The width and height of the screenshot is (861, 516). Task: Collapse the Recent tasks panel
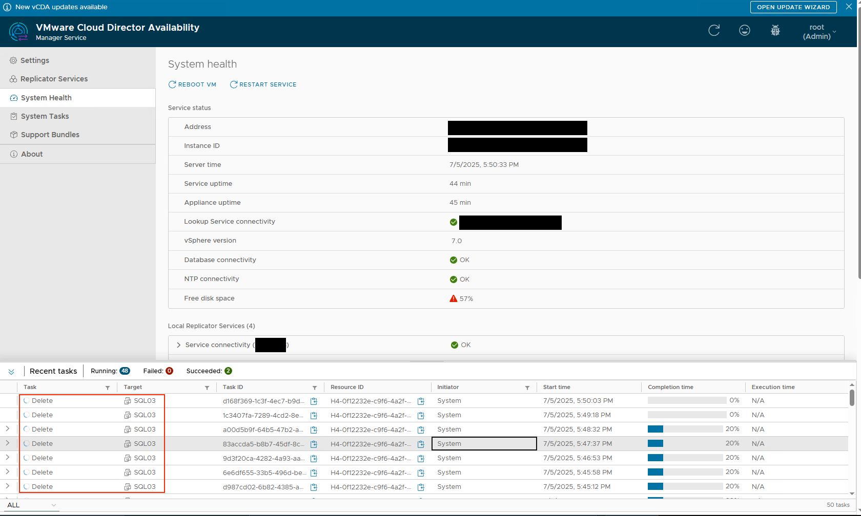[11, 372]
